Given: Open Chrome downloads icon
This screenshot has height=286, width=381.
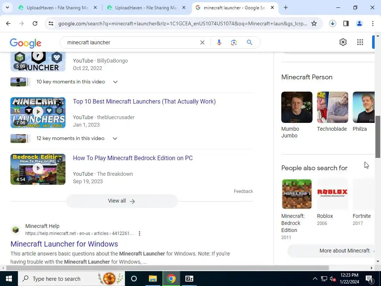Looking at the screenshot, I should click(332, 23).
